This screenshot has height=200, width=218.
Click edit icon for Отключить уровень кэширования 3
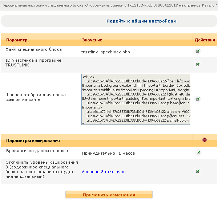[x=198, y=171]
